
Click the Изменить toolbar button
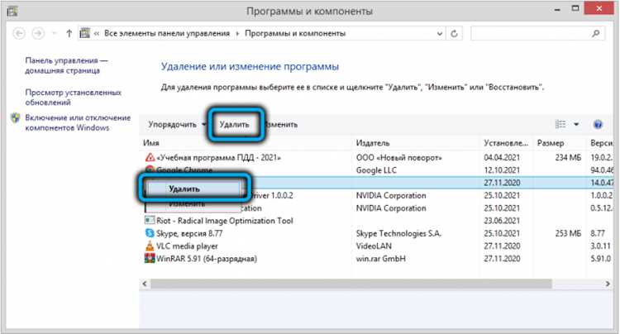tap(282, 125)
